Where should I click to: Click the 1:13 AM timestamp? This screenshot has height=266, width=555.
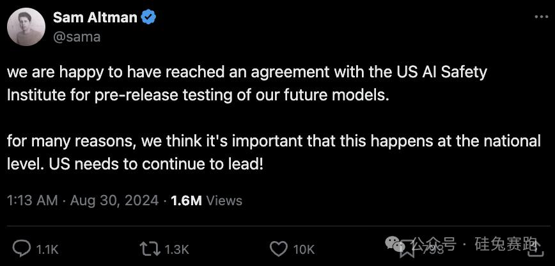click(32, 200)
